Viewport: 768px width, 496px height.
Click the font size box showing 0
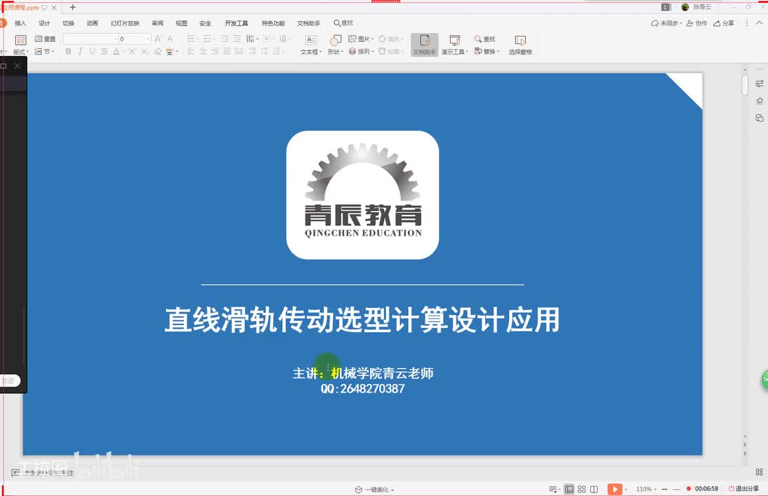(134, 39)
